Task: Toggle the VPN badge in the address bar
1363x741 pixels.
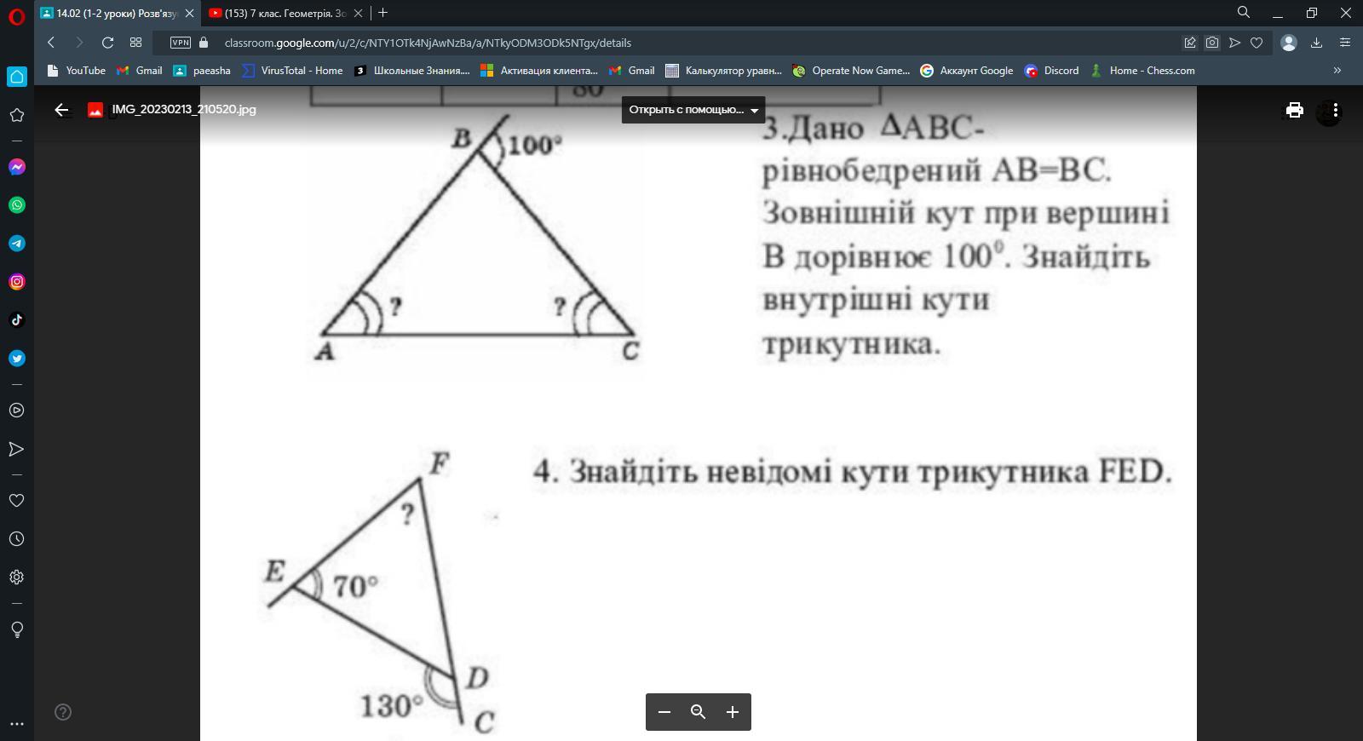Action: click(180, 43)
